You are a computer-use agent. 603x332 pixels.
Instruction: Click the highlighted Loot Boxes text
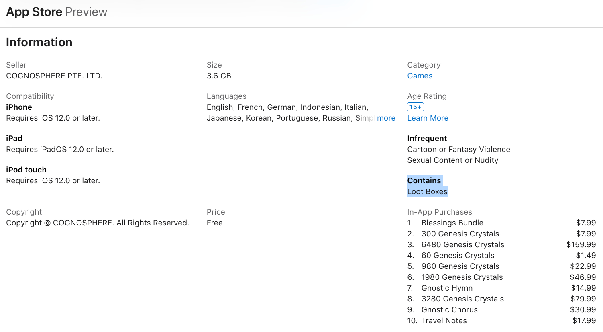427,192
